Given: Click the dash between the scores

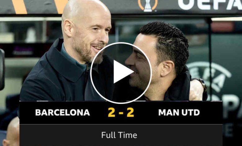Looking at the screenshot, I should tap(121, 113).
